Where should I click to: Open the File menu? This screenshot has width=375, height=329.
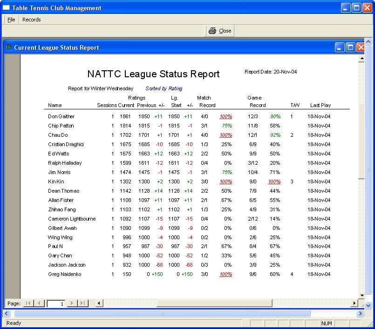[11, 20]
